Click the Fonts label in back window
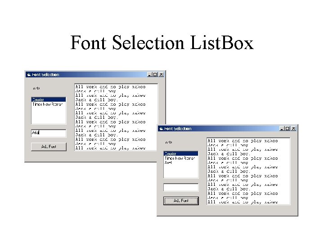The height and width of the screenshot is (243, 324). click(36, 88)
